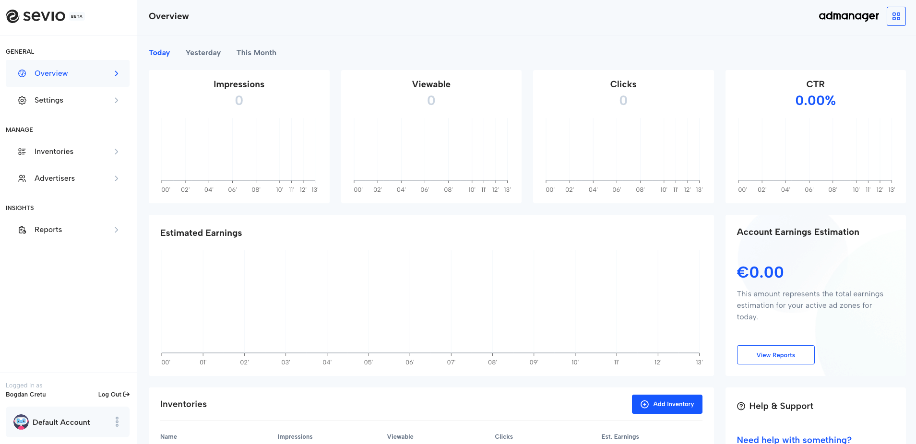Open the Default Account options via three-dot menu

click(x=117, y=422)
